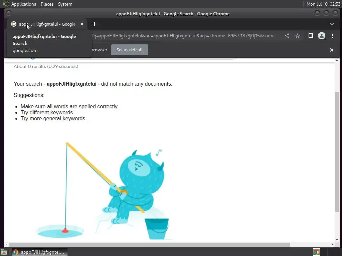The image size is (342, 256).
Task: Bookmark this page with the star icon
Action: pyautogui.click(x=298, y=36)
